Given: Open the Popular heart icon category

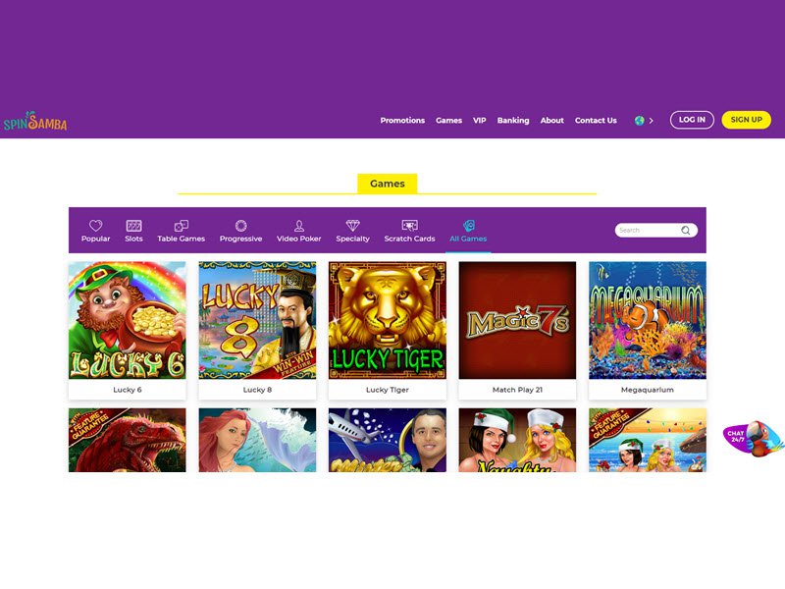Looking at the screenshot, I should [95, 226].
